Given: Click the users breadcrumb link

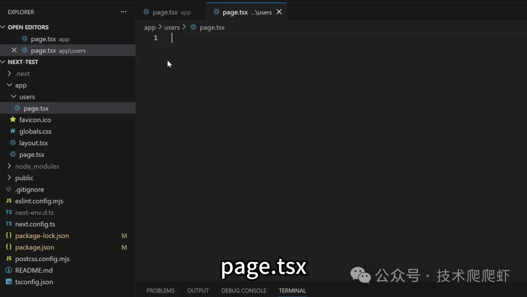Looking at the screenshot, I should [172, 27].
